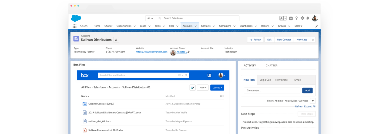Open the Reports tab
The height and width of the screenshot is (134, 389).
[265, 26]
